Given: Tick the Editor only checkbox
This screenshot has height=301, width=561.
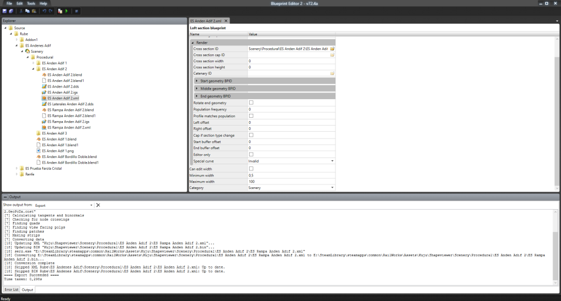Looking at the screenshot, I should click(251, 154).
